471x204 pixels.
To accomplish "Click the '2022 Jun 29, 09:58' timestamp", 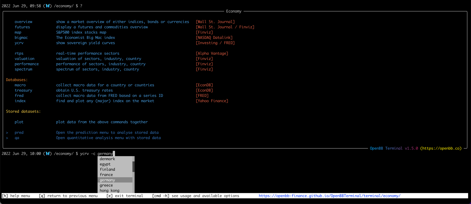I will [21, 6].
